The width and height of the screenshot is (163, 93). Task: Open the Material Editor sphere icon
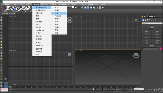click(94, 8)
